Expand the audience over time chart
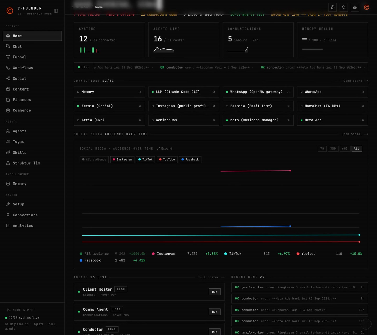The height and width of the screenshot is (335, 377). click(x=164, y=149)
